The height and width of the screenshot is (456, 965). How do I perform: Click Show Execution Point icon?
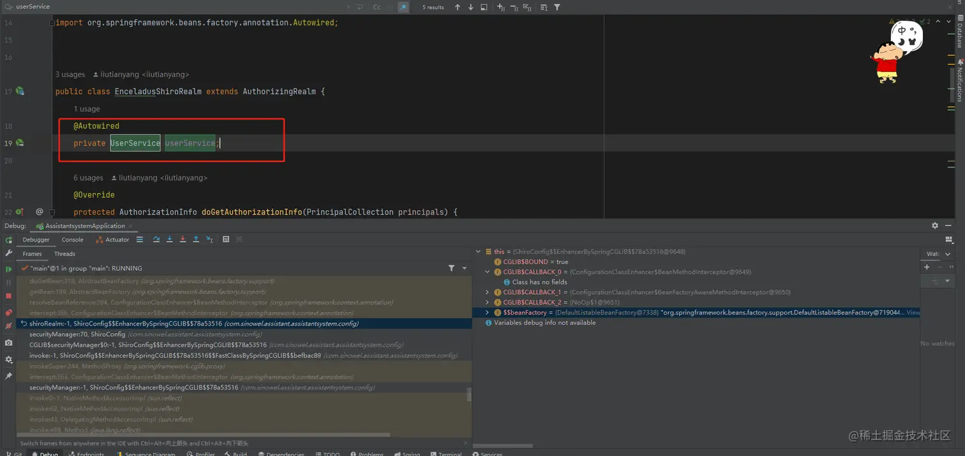coord(140,239)
